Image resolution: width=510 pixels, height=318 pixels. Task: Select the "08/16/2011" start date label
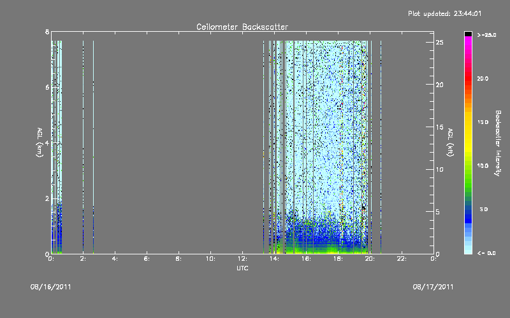(51, 287)
